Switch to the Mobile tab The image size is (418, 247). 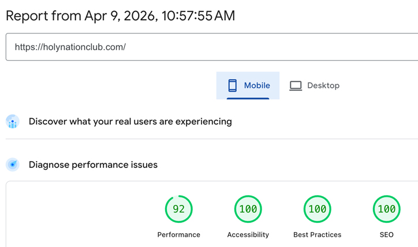(248, 85)
